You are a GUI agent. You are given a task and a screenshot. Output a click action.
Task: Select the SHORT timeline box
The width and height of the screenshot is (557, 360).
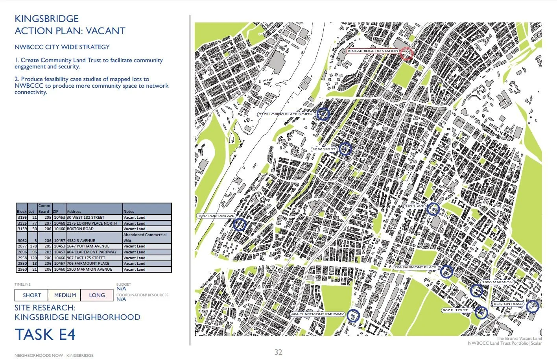pos(31,295)
